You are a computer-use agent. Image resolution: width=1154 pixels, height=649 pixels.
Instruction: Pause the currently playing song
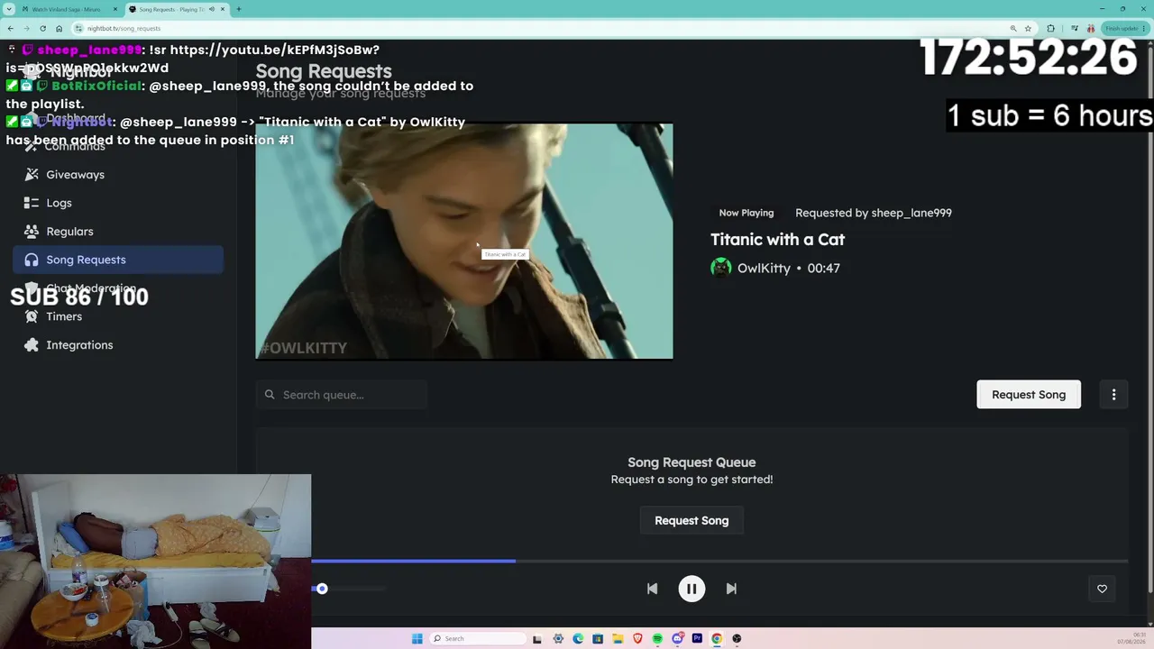point(691,589)
